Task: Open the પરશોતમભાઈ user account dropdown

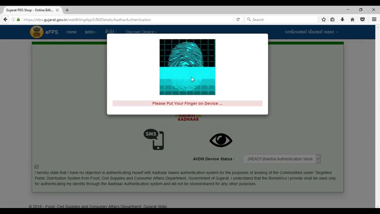Action: pos(311,32)
